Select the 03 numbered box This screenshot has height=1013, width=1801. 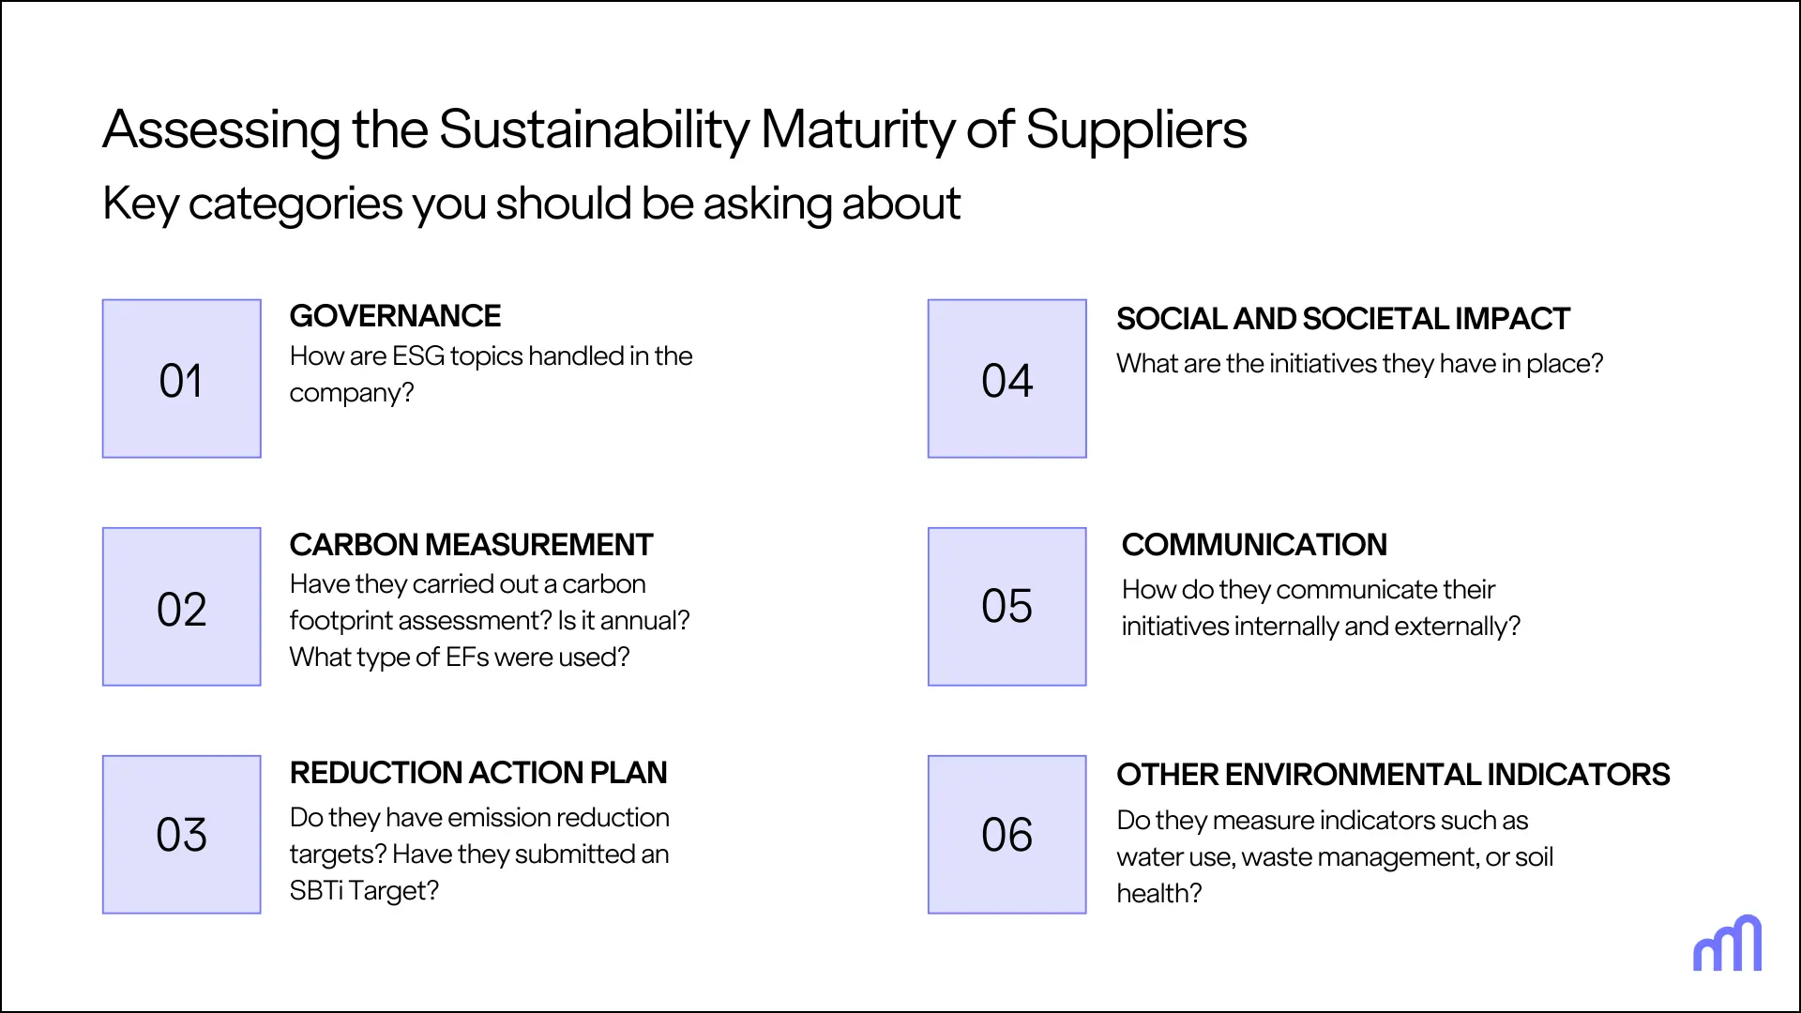click(x=181, y=835)
